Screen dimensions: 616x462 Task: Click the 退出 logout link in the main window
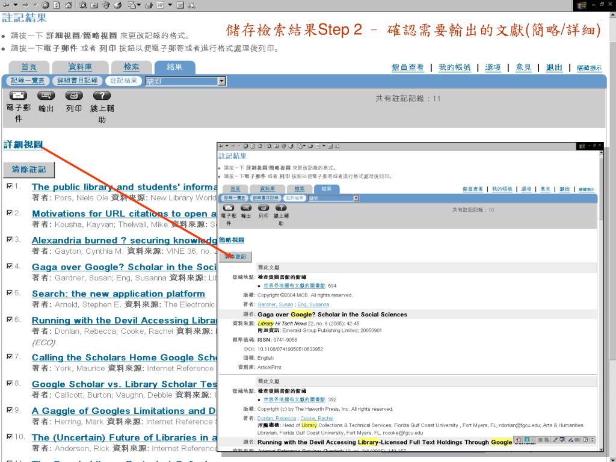(x=554, y=67)
